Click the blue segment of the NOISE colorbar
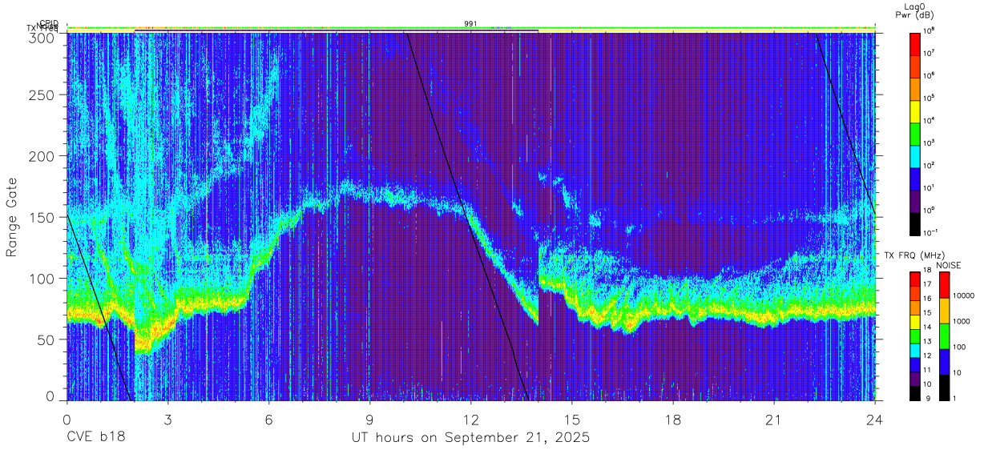The image size is (984, 454). pos(945,362)
